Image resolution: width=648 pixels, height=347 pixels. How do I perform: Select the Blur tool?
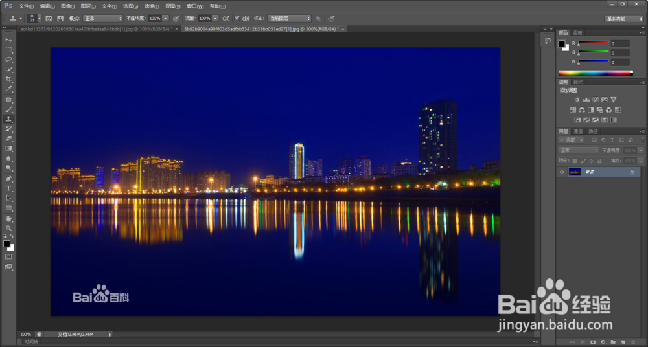pos(8,159)
